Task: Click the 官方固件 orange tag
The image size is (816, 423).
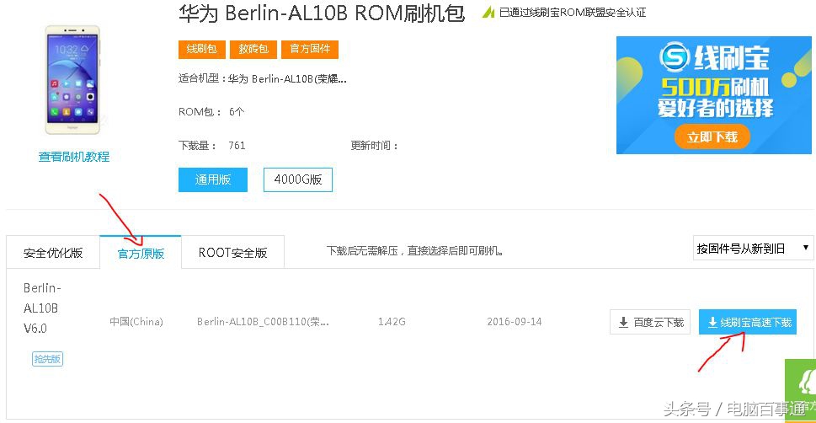Action: (310, 50)
